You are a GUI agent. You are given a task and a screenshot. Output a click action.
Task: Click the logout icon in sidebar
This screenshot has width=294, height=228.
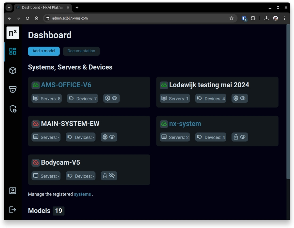click(x=13, y=210)
